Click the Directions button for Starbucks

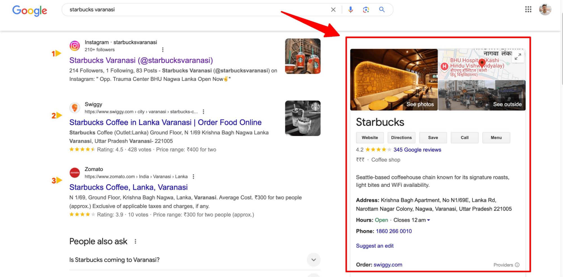(401, 138)
